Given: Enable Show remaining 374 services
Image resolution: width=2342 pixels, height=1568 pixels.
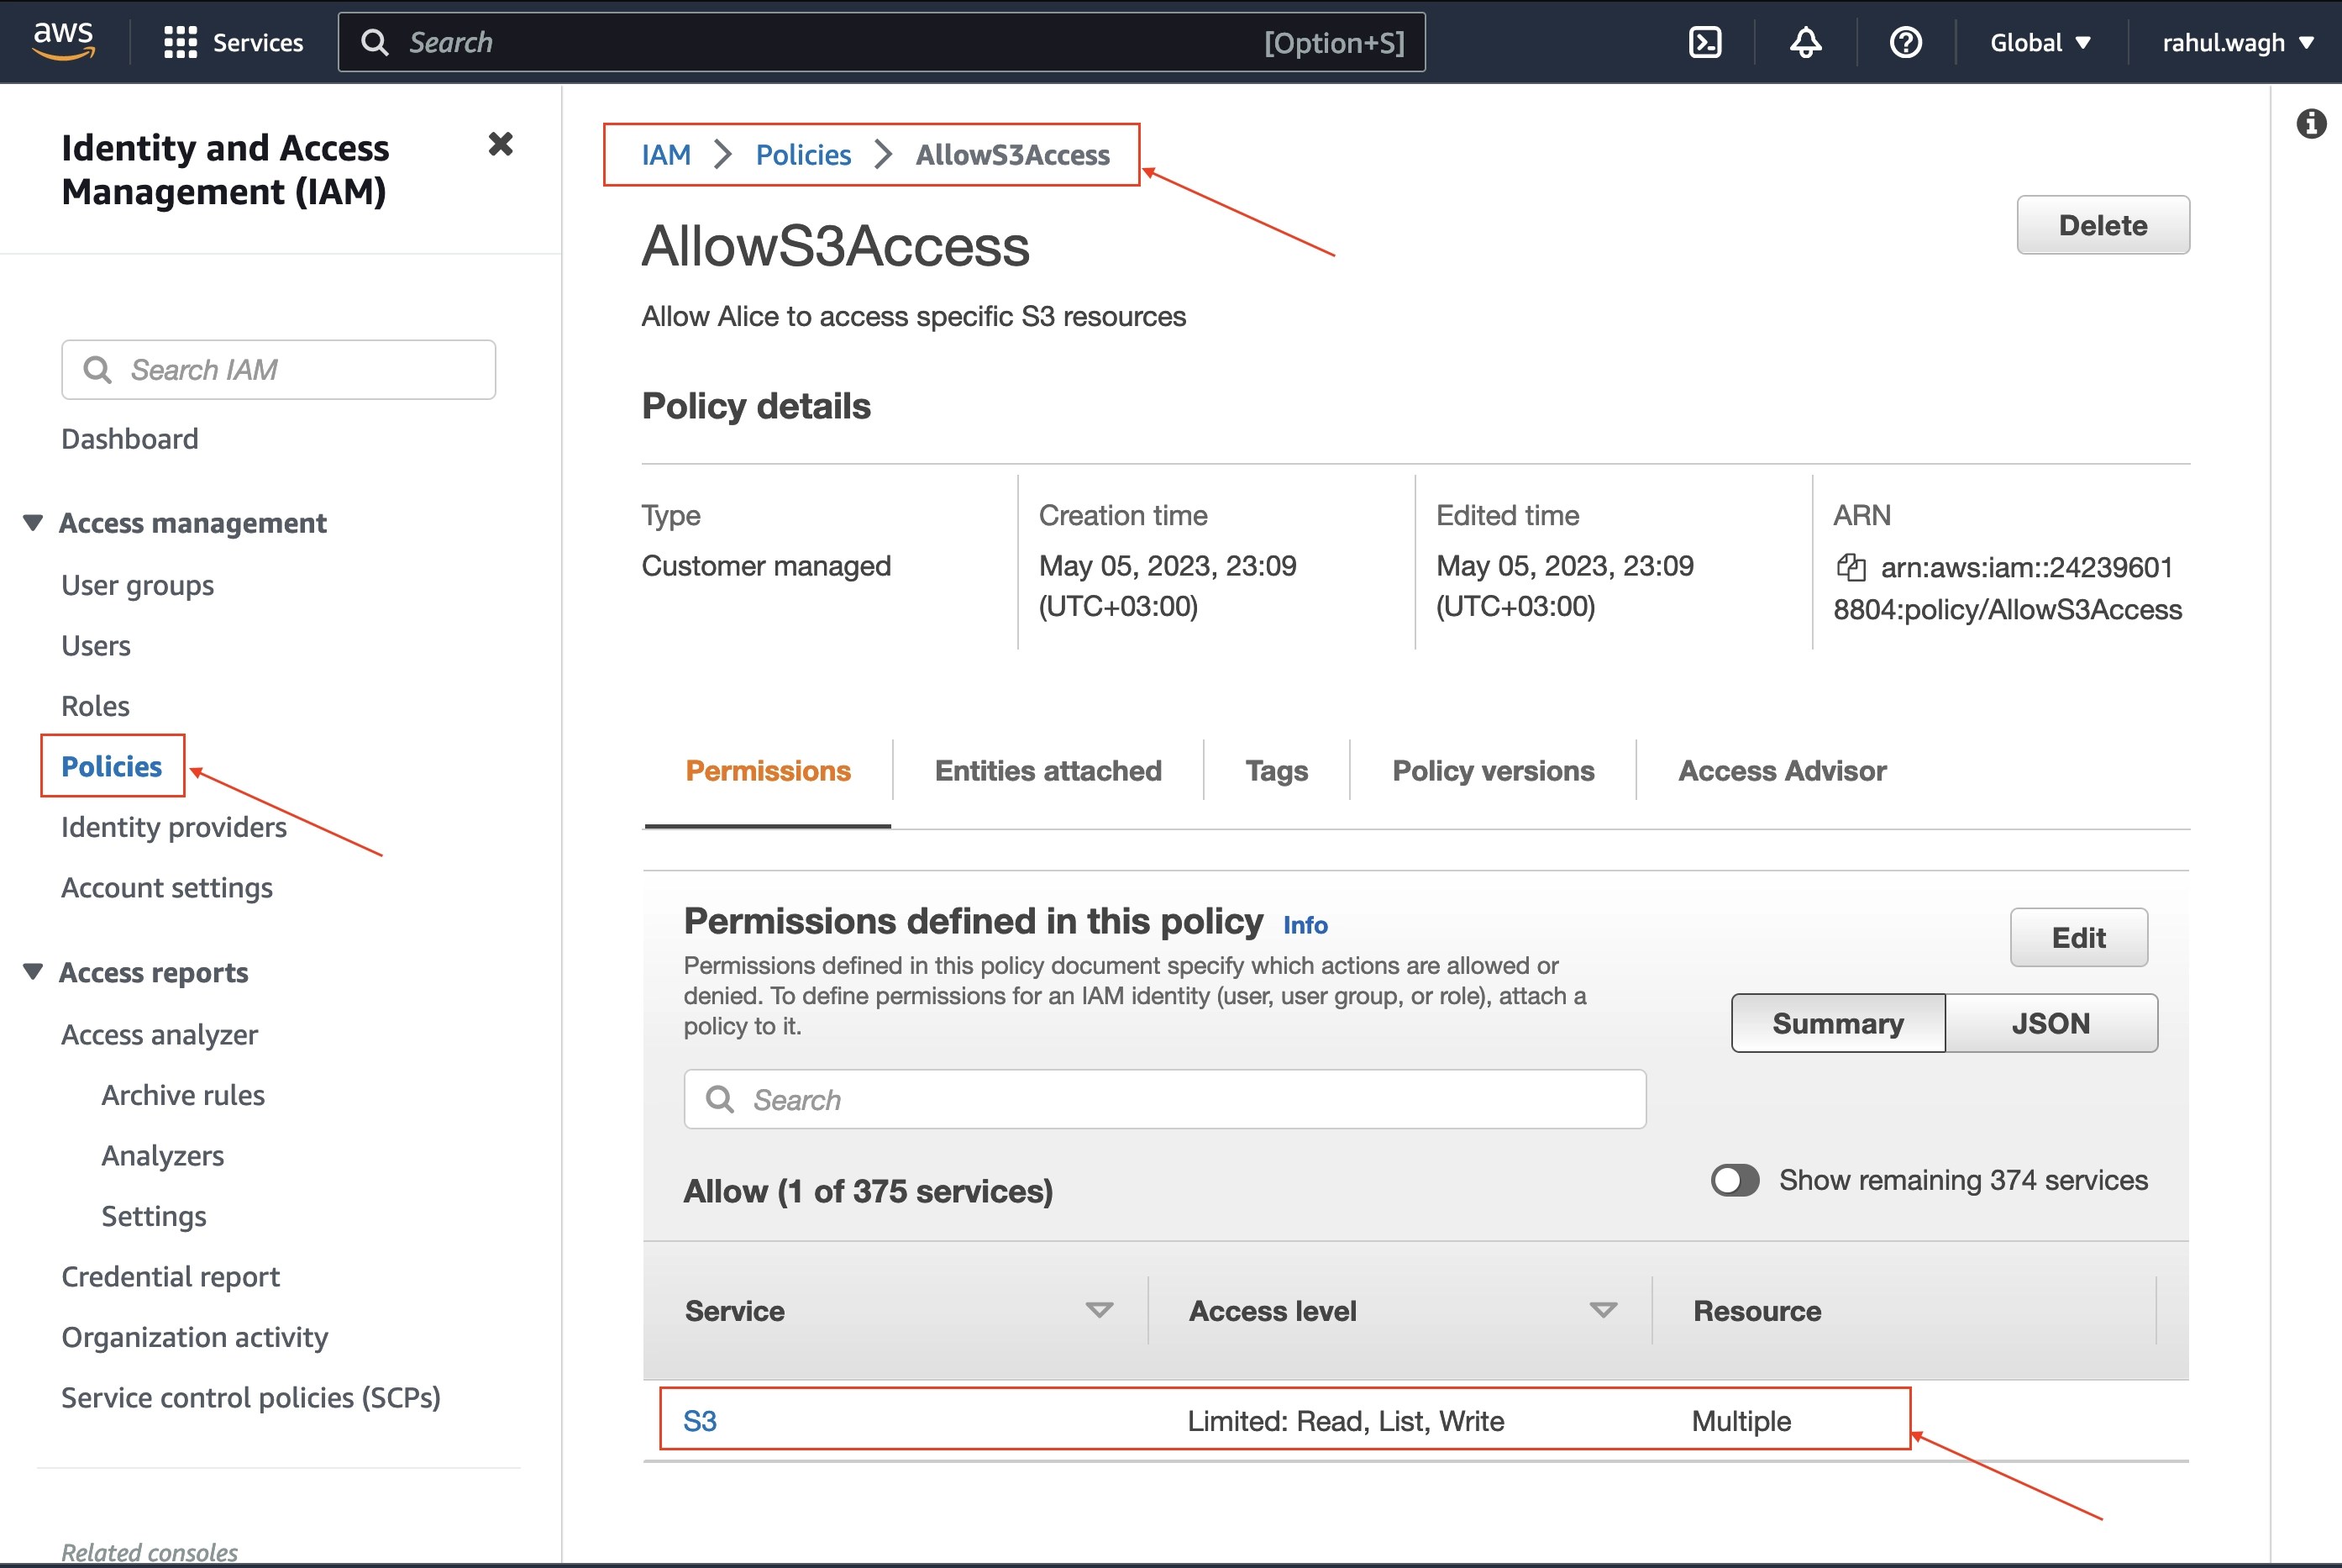Looking at the screenshot, I should click(1735, 1180).
